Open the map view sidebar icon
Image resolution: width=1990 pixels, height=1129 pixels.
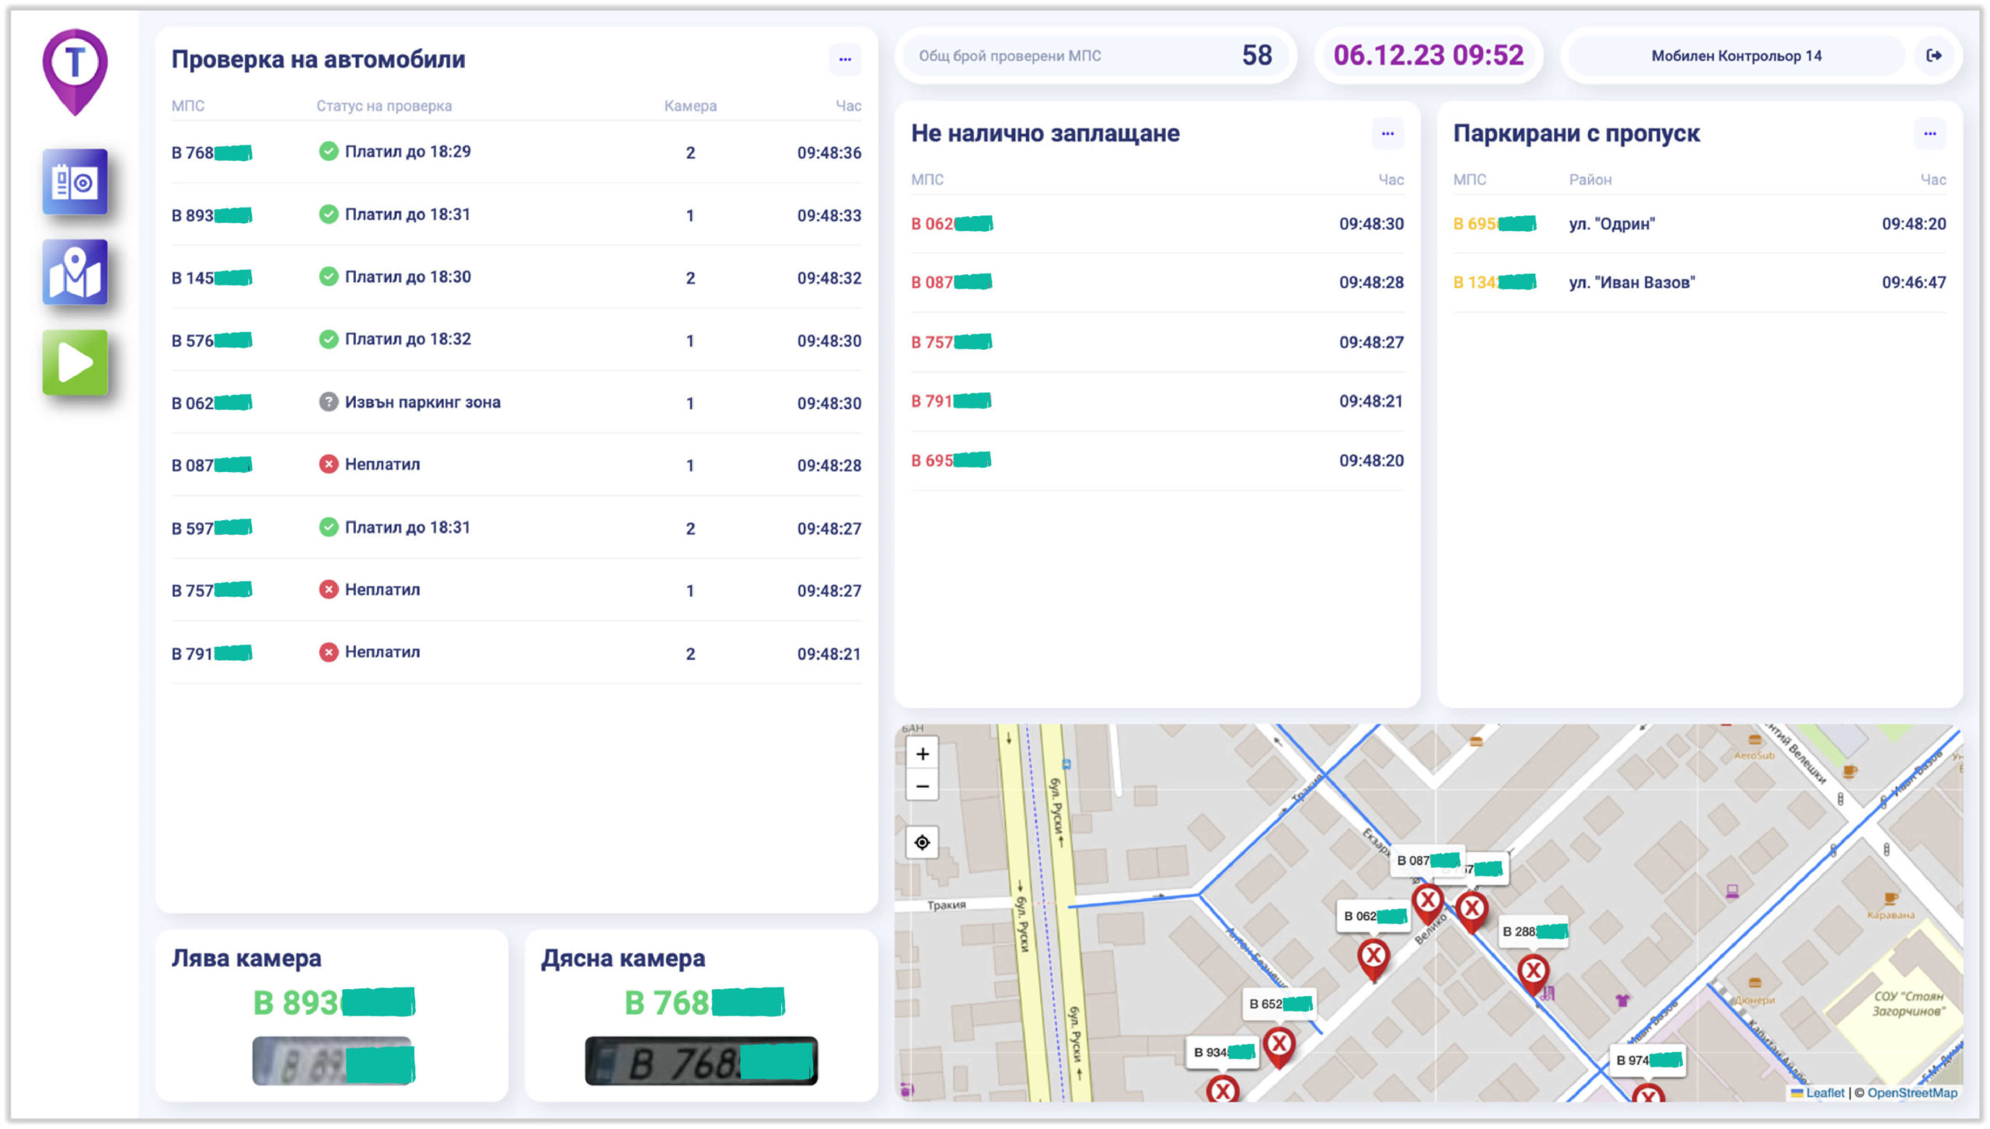75,272
